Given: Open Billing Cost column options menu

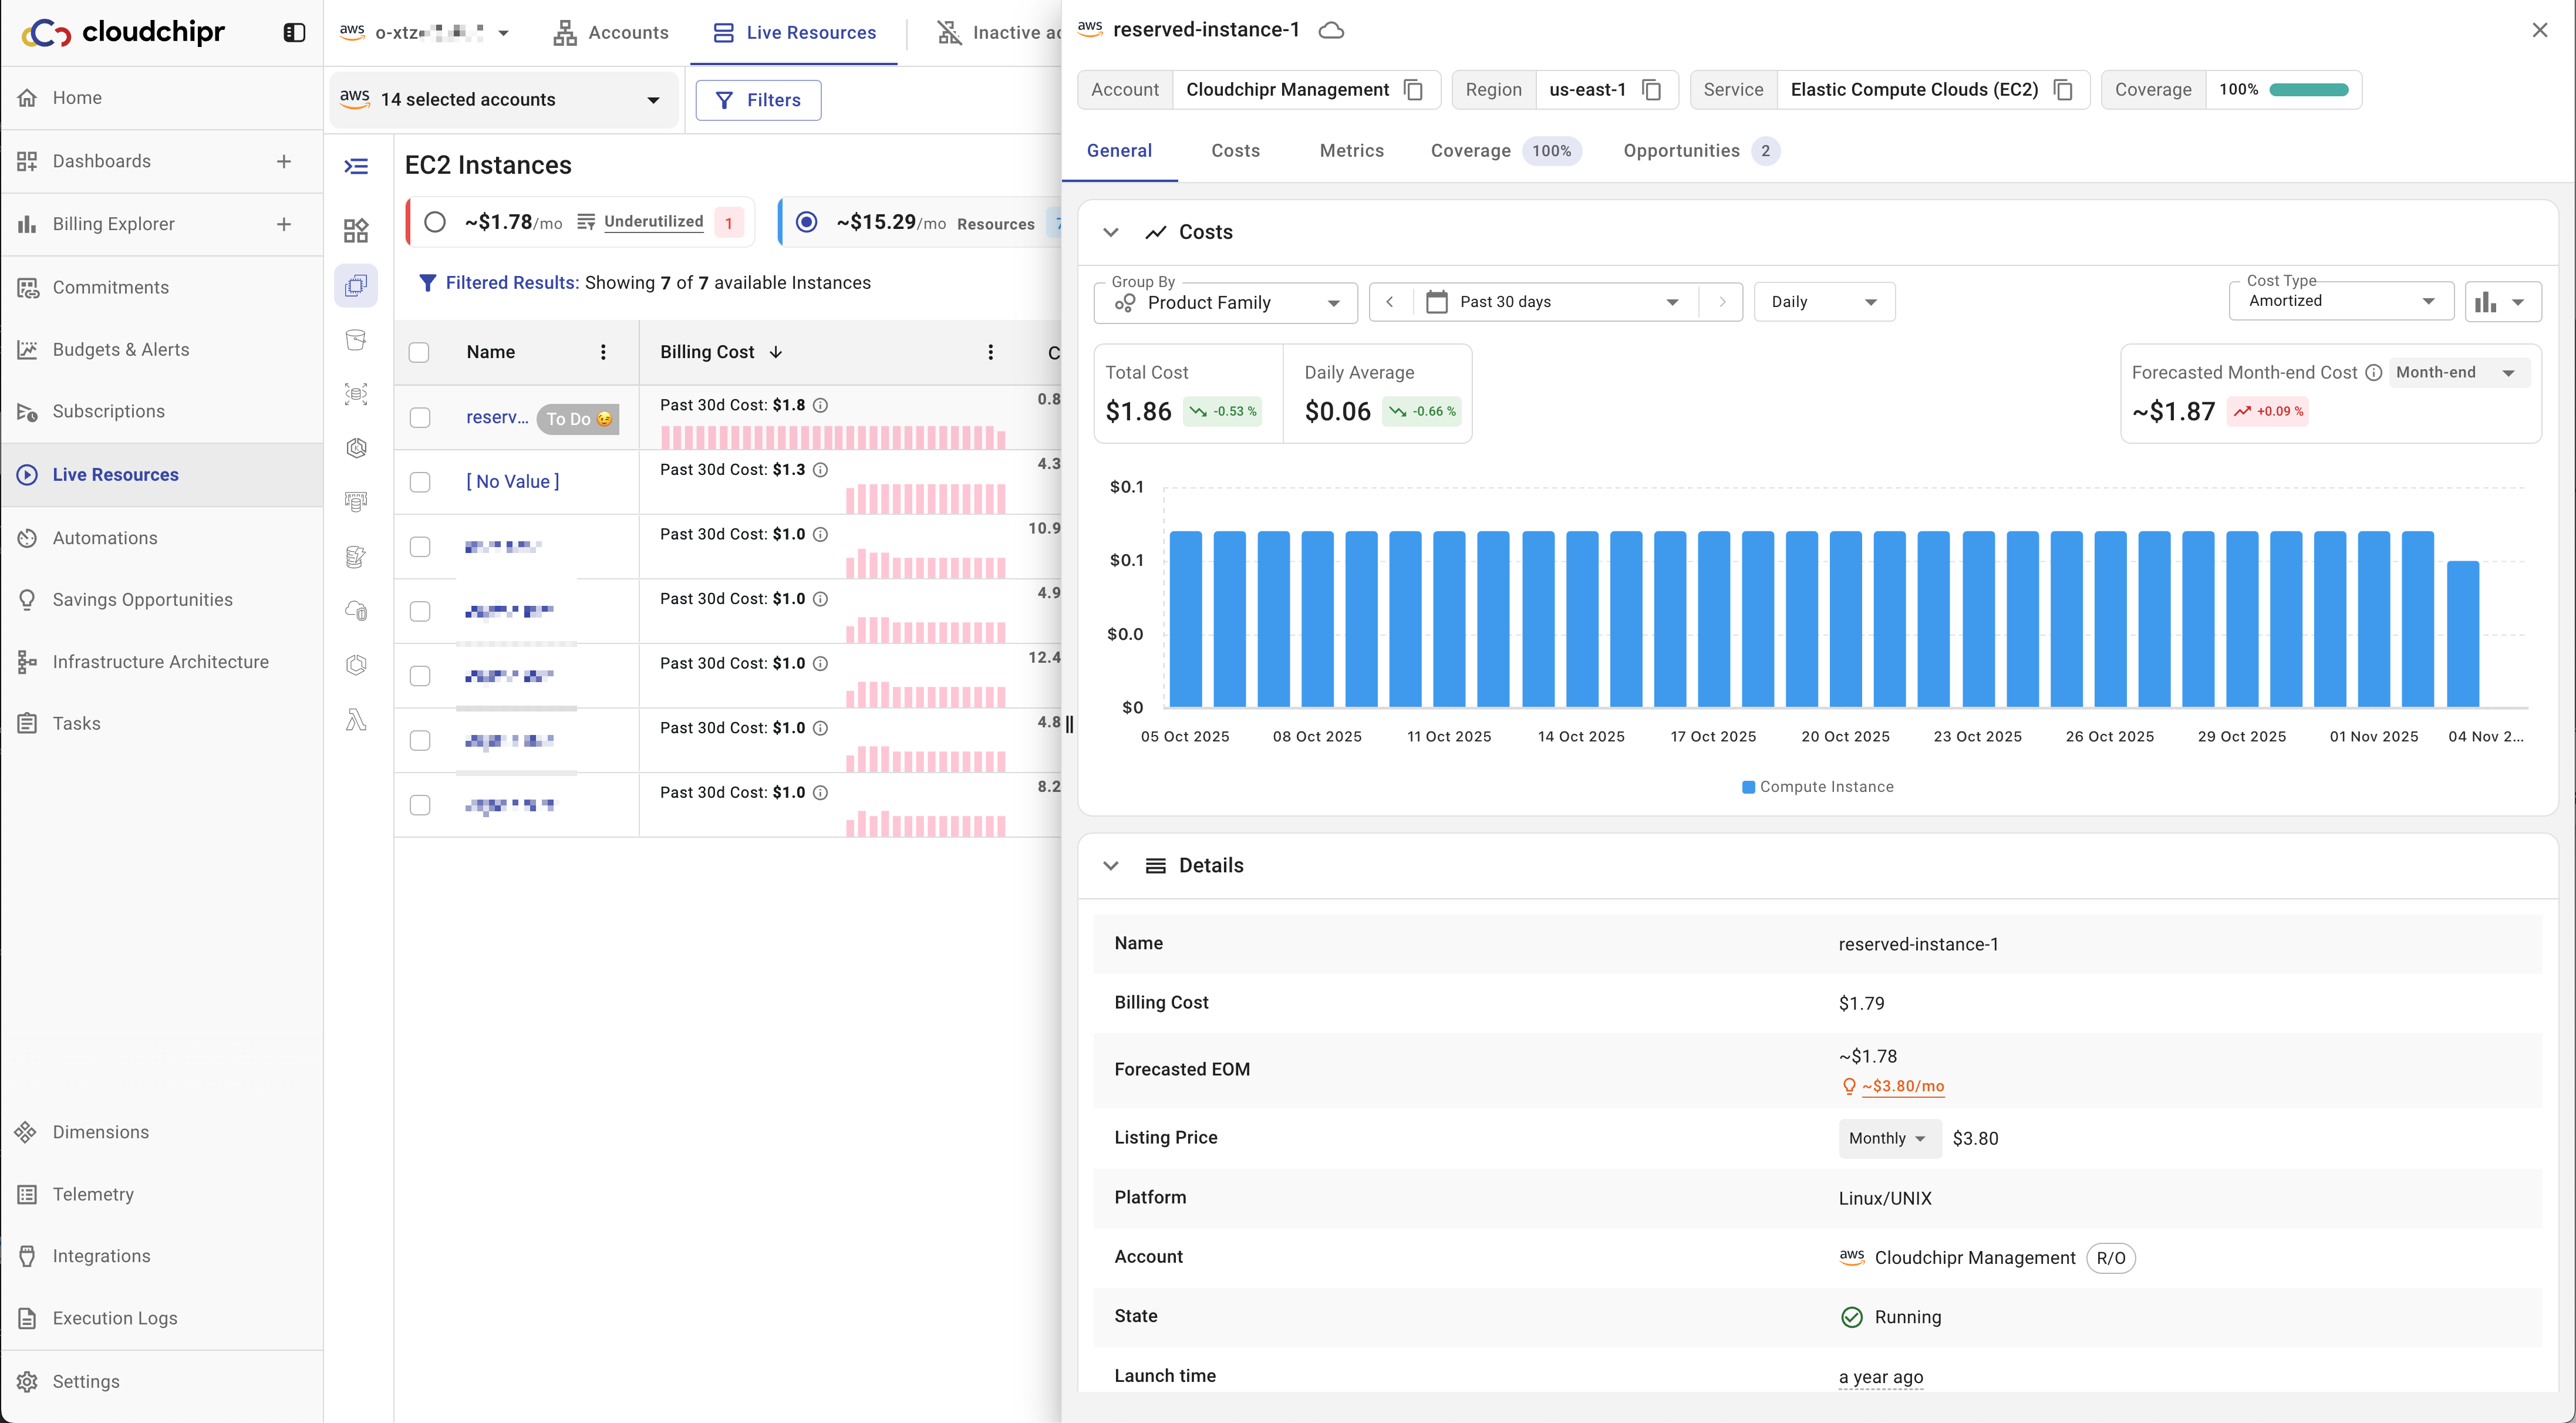Looking at the screenshot, I should [990, 352].
